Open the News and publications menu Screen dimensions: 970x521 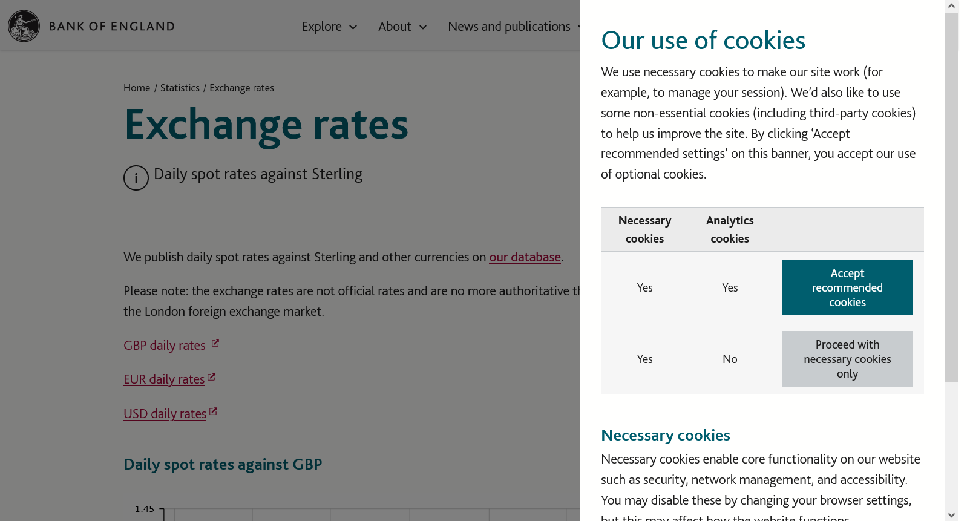point(509,27)
